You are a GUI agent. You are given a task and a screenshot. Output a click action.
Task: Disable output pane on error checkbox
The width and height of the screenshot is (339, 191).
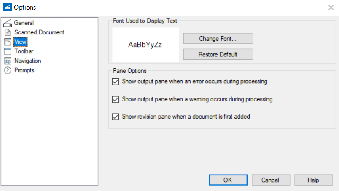115,81
